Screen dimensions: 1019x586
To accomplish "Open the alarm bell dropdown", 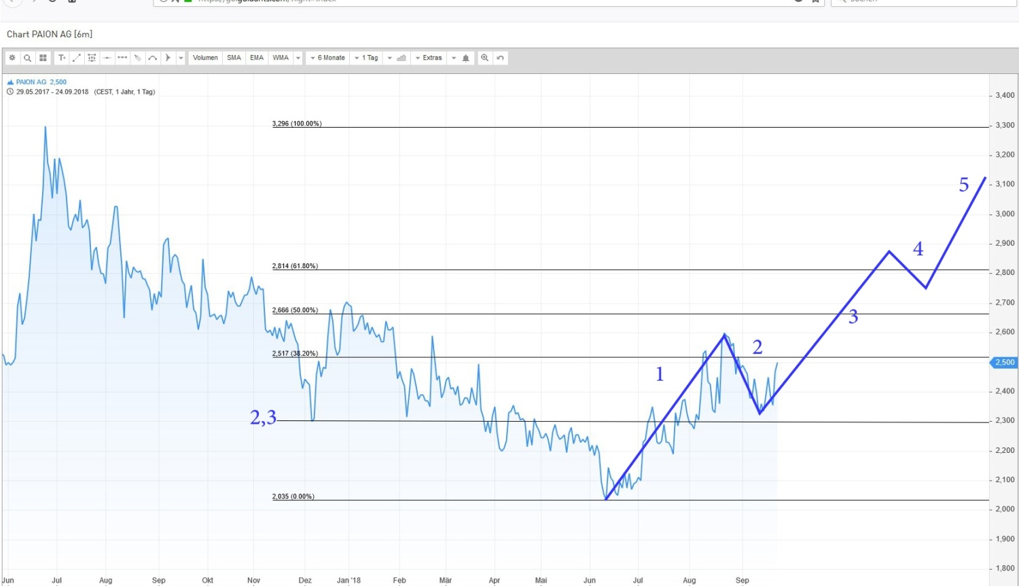I will pyautogui.click(x=461, y=58).
